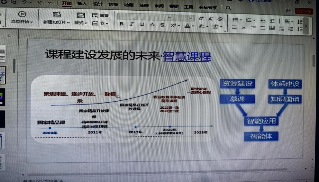Click the 重置 reset button

click(x=101, y=15)
